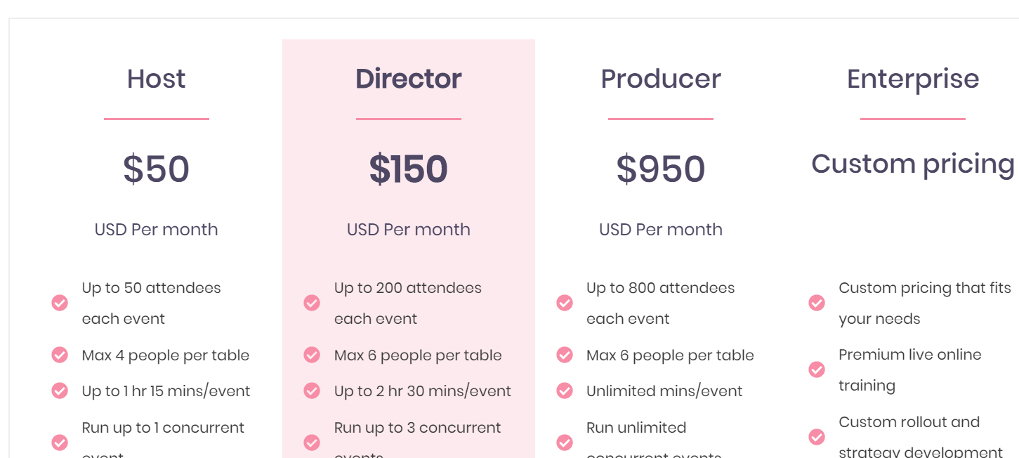Click checkmark icon beside "Up to 800 attendees"
Viewport: 1019px width, 458px height.
tap(565, 303)
